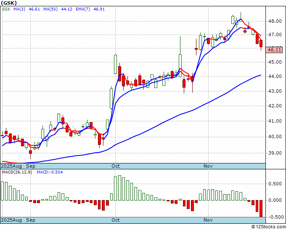Click the tallest green MACD bar in October
This screenshot has width=286, height=230.
pyautogui.click(x=119, y=188)
